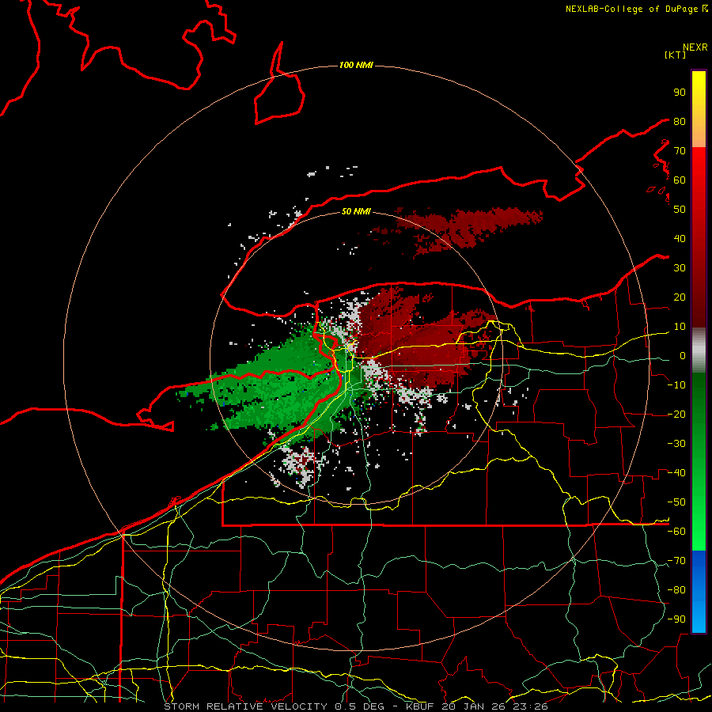Click the positive 10 scale value
This screenshot has width=712, height=712.
(680, 327)
